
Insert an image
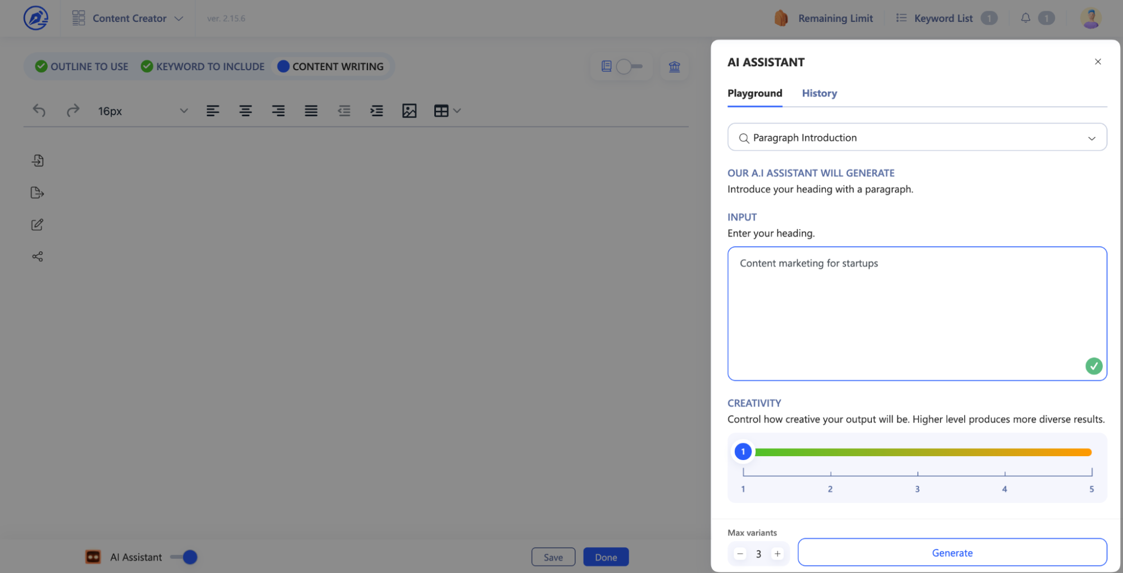coord(409,111)
